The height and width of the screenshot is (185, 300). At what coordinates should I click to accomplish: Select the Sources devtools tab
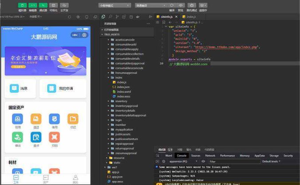[196, 156]
